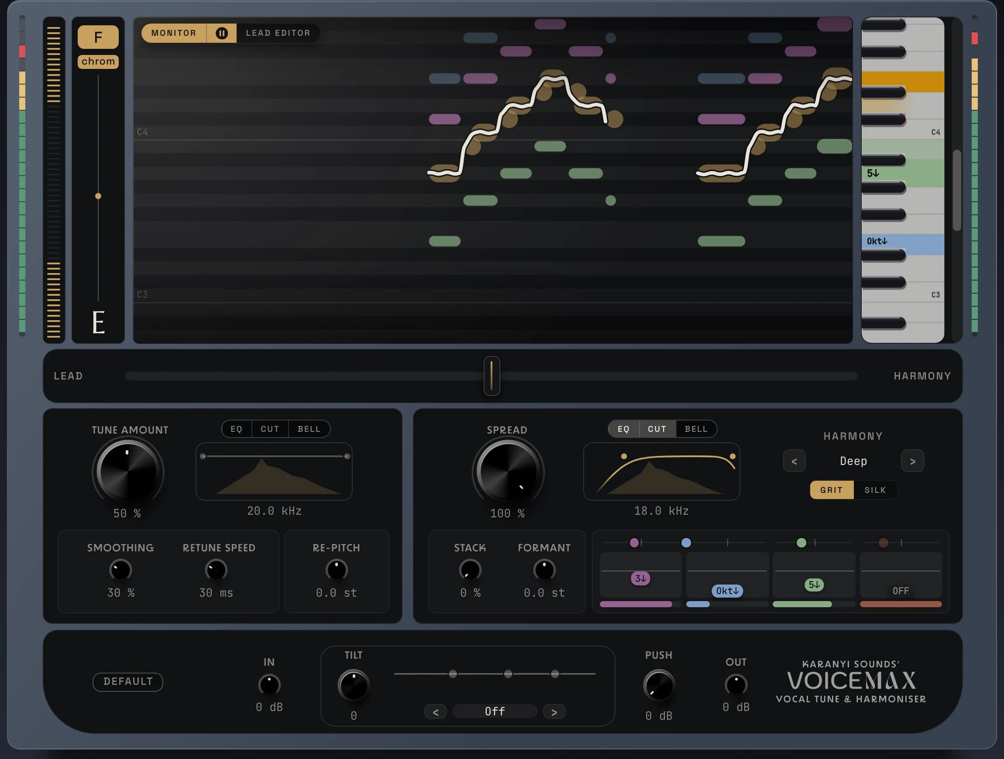Image resolution: width=1004 pixels, height=759 pixels.
Task: Select lead section CUT filter mode
Action: [x=270, y=429]
